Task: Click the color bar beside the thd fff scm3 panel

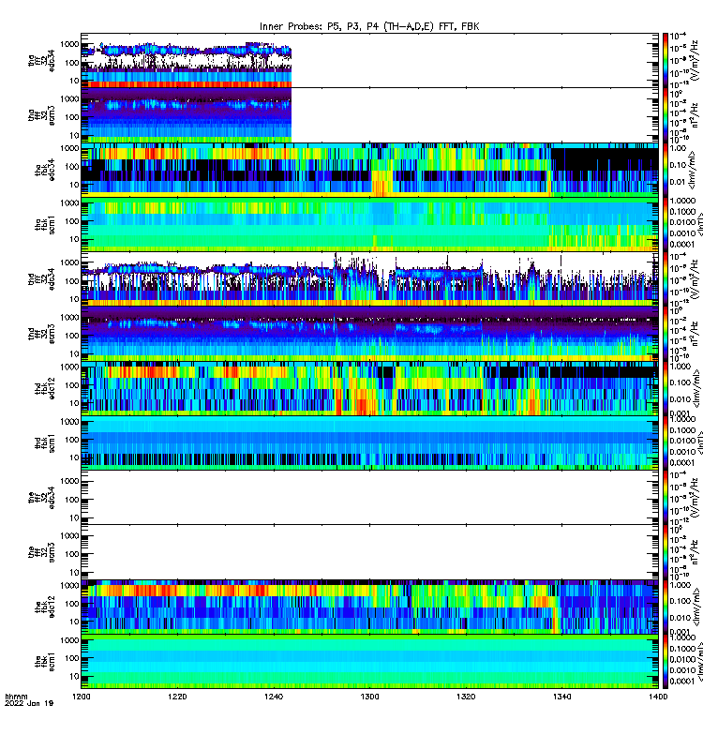Action: pos(665,334)
